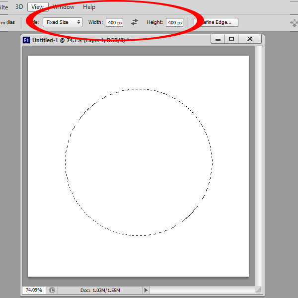Maximize the Untitled-1 document window
Viewport: 298px width, 298px height.
point(231,39)
